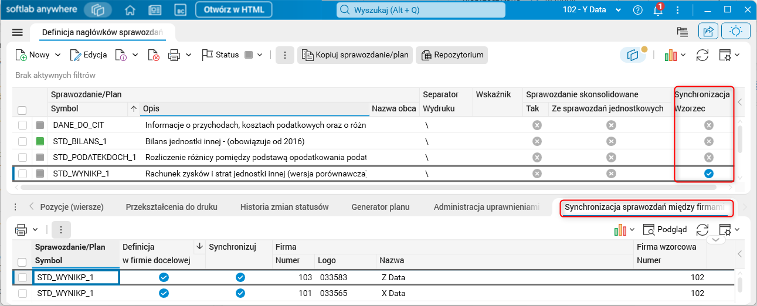
Task: Open the upper toolbar more options dots
Action: [x=284, y=55]
